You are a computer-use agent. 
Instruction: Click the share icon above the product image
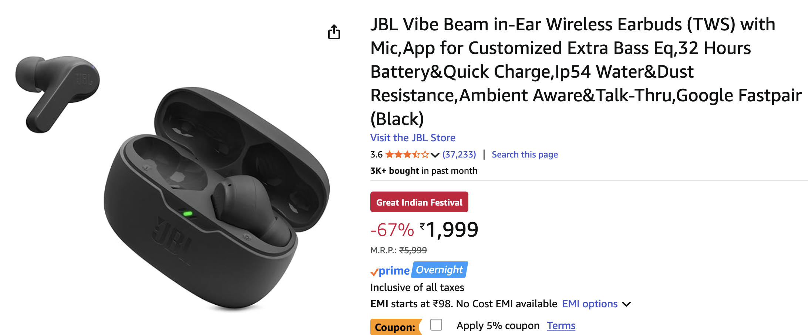point(334,32)
